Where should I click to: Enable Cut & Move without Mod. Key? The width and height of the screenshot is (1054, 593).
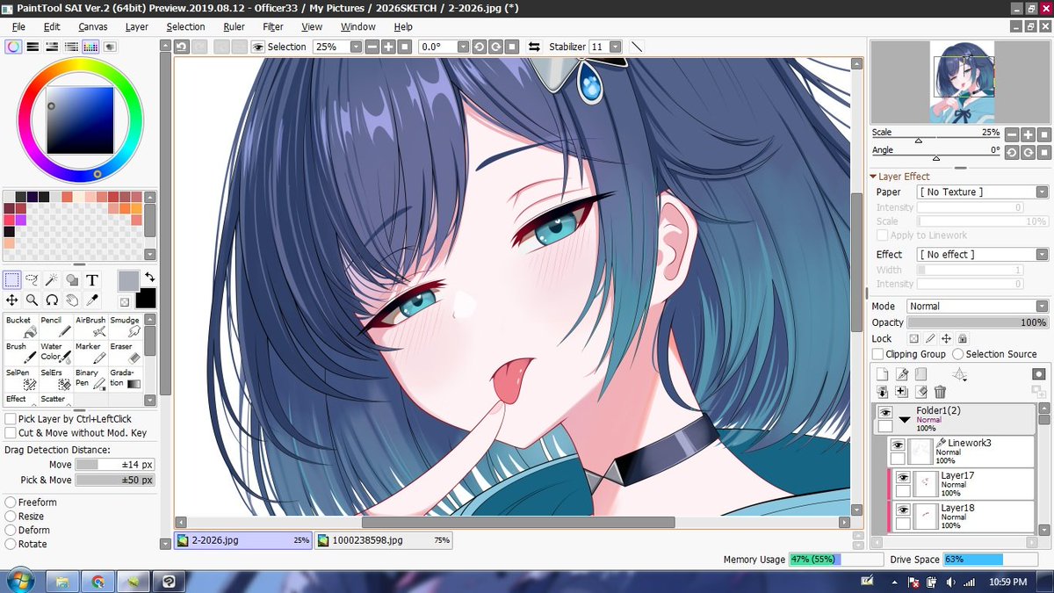pos(11,433)
